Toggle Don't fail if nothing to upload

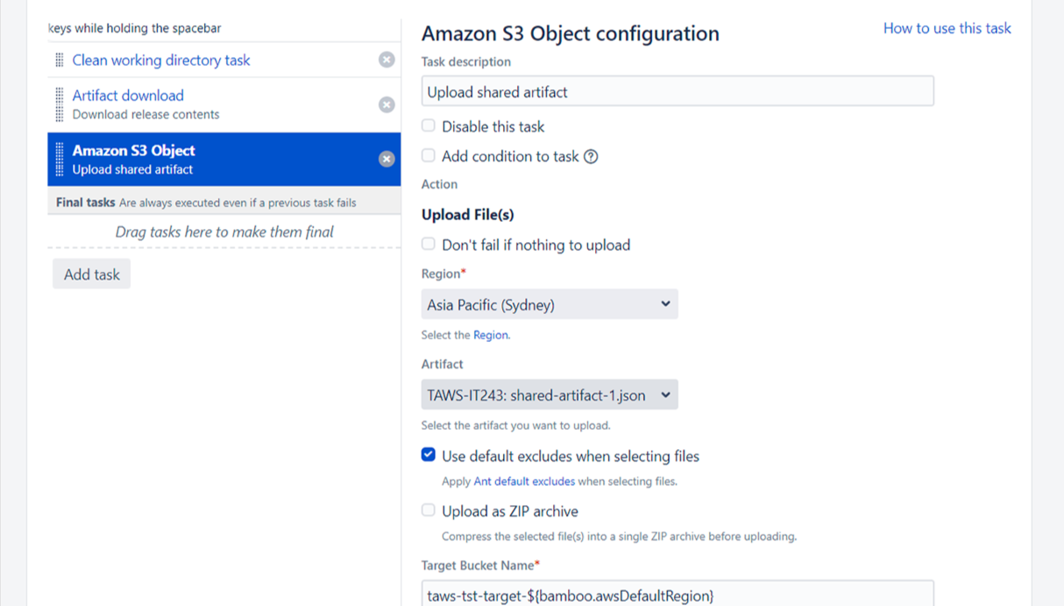point(429,245)
